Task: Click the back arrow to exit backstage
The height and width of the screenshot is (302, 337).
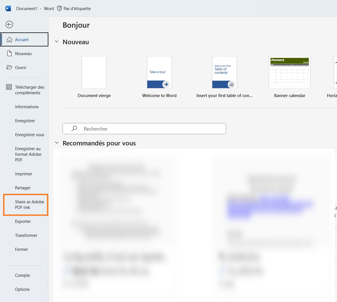Action: click(9, 25)
